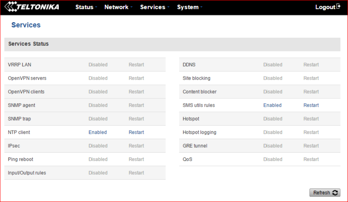Select the DDNS label
The image size is (348, 202).
[189, 65]
